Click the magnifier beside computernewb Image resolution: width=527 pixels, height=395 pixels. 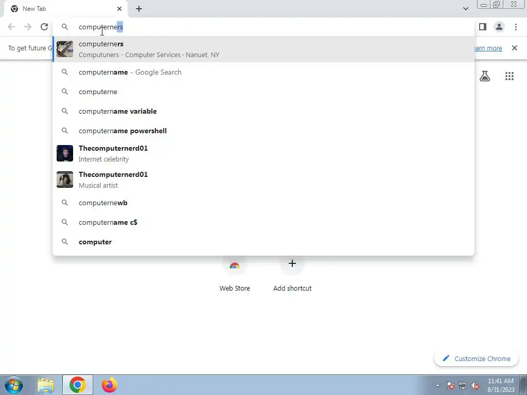coord(65,203)
